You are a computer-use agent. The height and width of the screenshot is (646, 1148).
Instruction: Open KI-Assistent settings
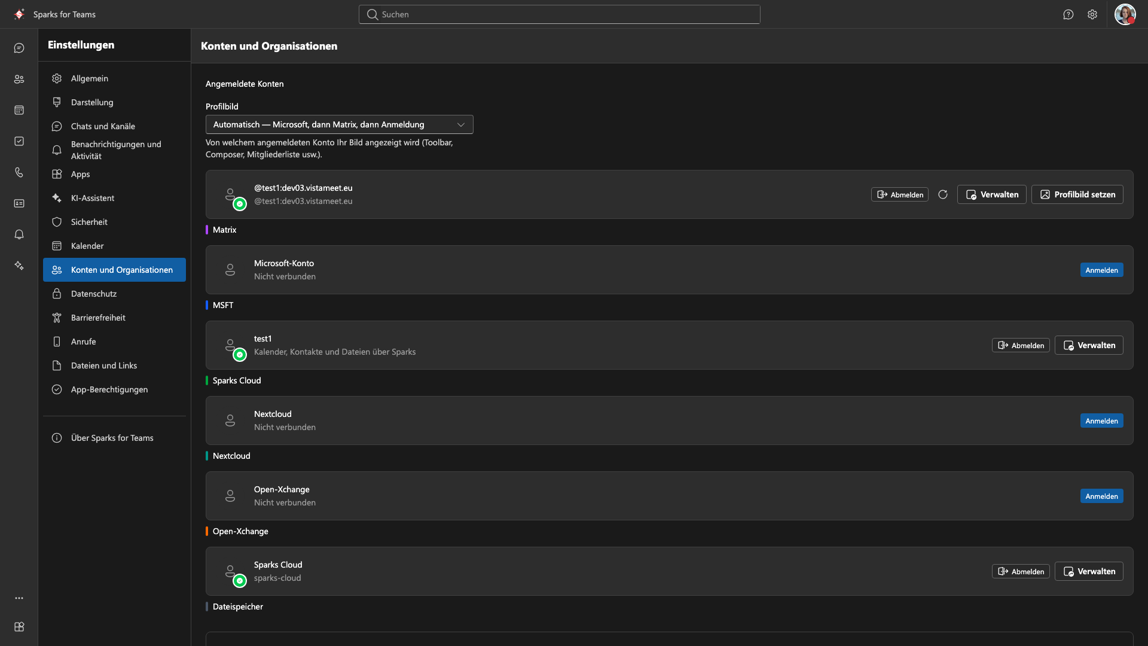point(114,198)
